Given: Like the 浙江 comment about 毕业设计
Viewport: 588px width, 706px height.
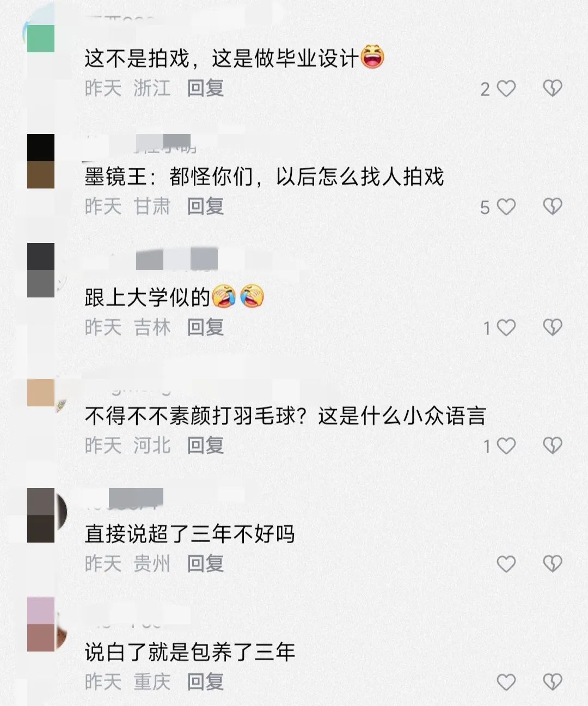Looking at the screenshot, I should coord(506,88).
